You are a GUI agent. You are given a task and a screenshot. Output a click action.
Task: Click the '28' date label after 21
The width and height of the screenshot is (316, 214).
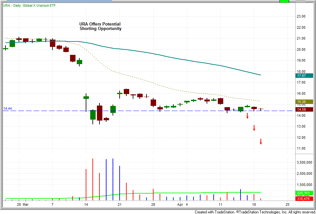pos(153,204)
